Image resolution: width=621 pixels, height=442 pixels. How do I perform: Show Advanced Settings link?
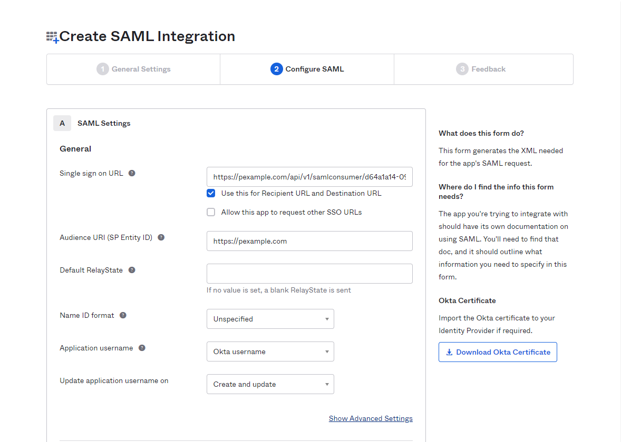371,418
